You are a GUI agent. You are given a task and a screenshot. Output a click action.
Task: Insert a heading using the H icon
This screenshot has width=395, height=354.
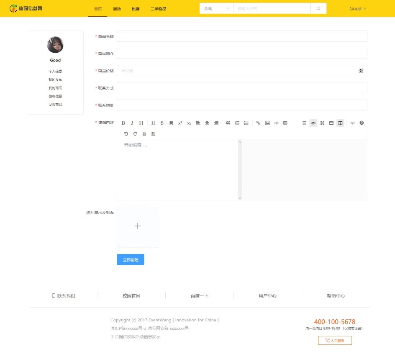pos(141,123)
